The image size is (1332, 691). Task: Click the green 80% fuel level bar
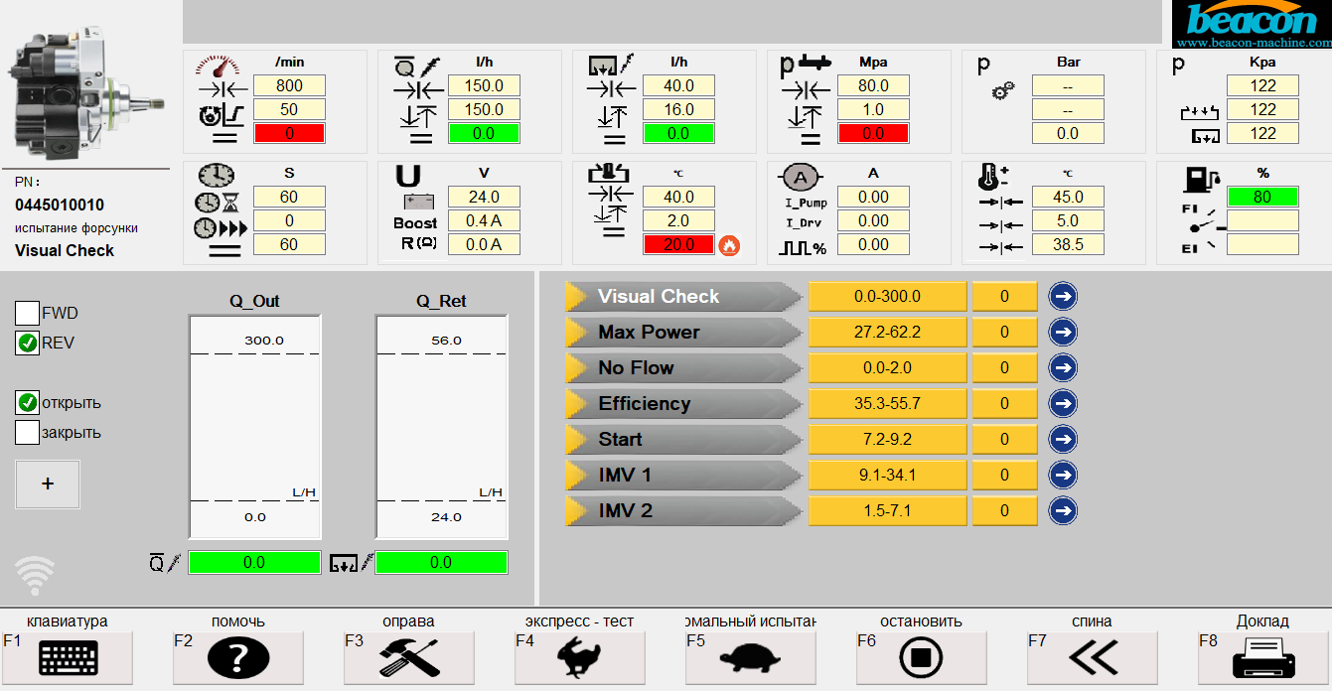(x=1262, y=197)
